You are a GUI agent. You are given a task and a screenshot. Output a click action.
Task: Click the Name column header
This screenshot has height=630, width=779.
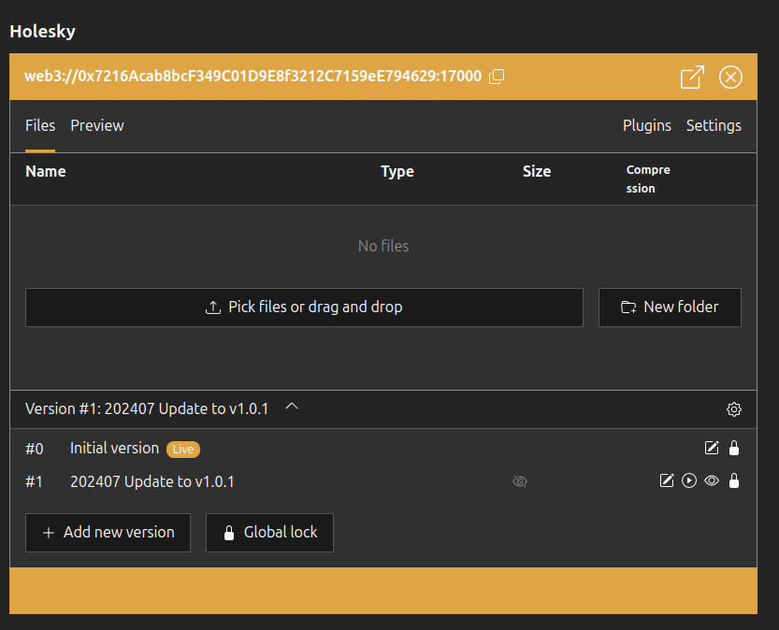46,171
